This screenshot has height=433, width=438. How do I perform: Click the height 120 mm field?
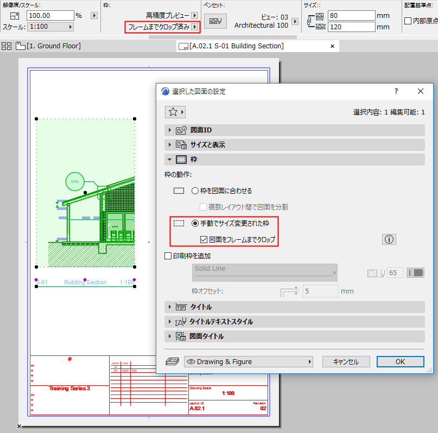pos(351,27)
